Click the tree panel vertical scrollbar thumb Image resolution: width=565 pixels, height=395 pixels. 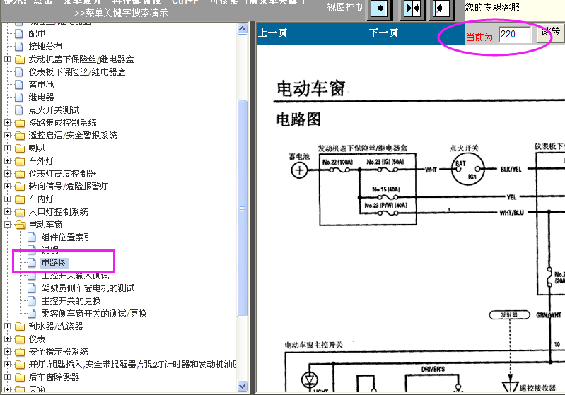pyautogui.click(x=242, y=208)
